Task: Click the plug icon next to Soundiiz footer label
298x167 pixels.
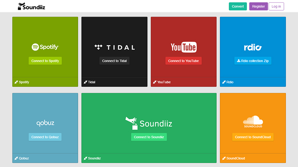Action: click(x=86, y=158)
